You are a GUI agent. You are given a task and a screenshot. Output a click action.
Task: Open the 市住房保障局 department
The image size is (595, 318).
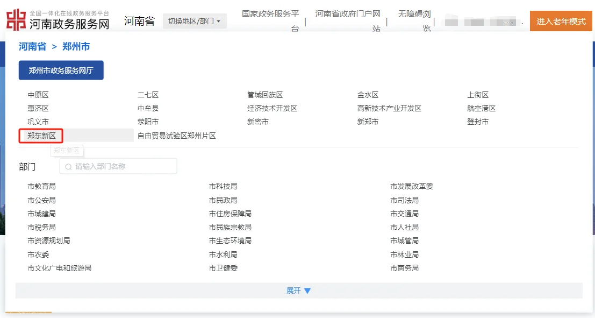point(231,214)
